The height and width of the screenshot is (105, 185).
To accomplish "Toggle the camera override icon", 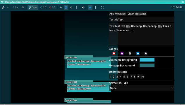I will click(x=90, y=8).
